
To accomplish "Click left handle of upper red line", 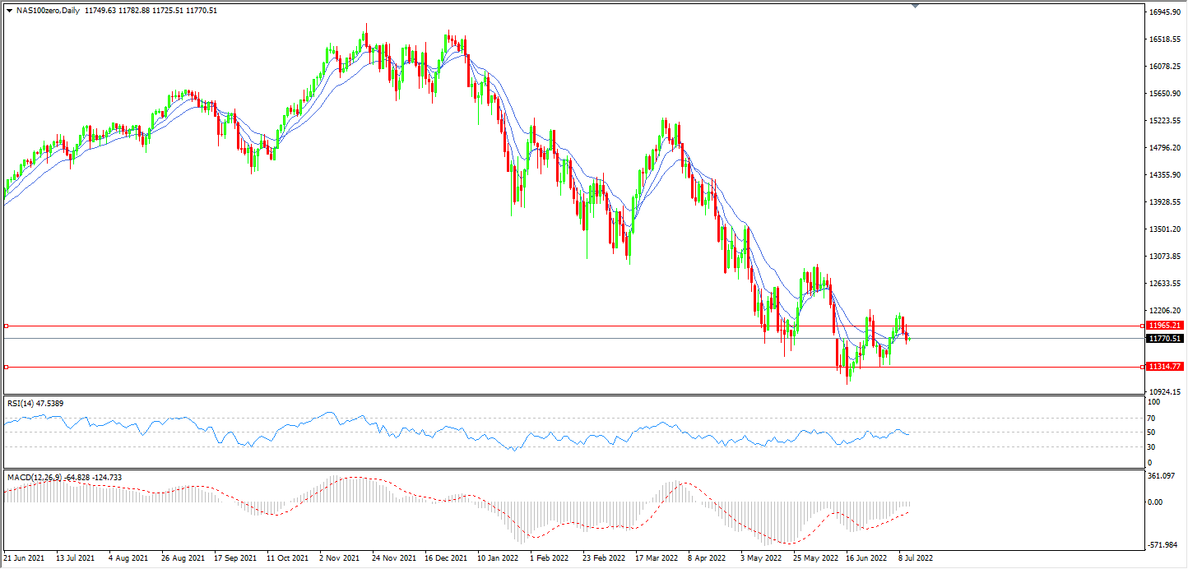I will pyautogui.click(x=7, y=326).
